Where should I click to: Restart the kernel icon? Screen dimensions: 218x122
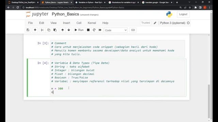click(x=94, y=30)
